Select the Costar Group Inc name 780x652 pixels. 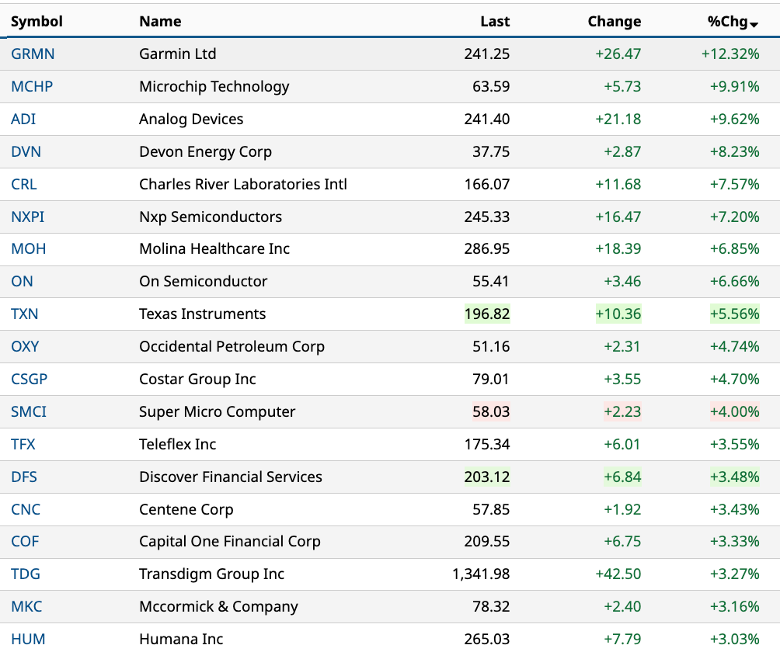click(x=197, y=380)
